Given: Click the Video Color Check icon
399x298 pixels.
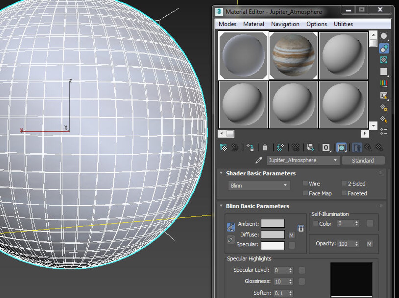Looking at the screenshot, I should (384, 83).
